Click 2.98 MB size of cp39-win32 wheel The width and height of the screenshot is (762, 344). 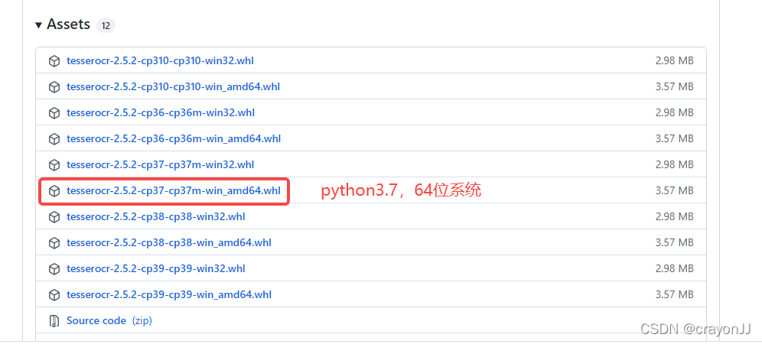[674, 268]
